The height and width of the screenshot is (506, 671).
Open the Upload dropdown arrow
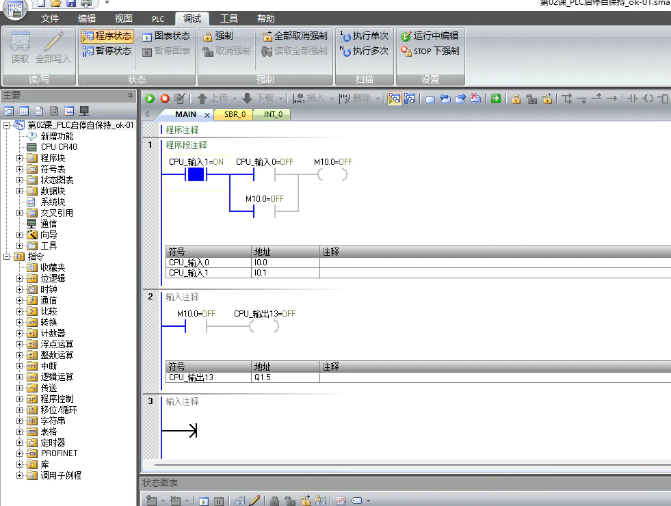235,98
